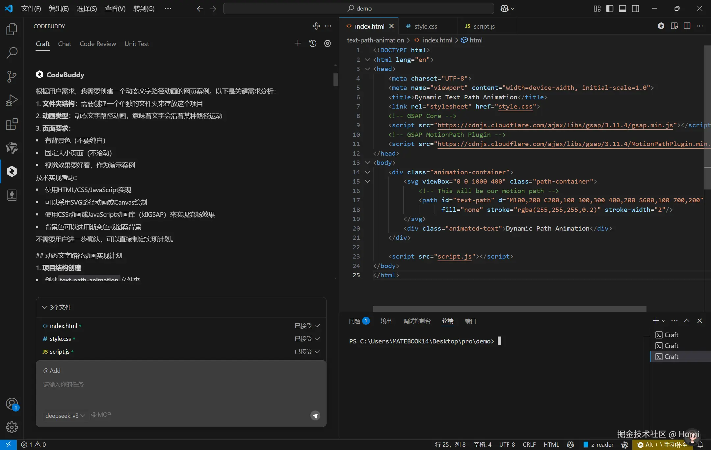Open index.html in the changed files list
This screenshot has width=711, height=450.
point(63,326)
